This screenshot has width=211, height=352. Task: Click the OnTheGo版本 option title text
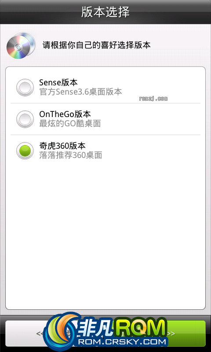65,114
